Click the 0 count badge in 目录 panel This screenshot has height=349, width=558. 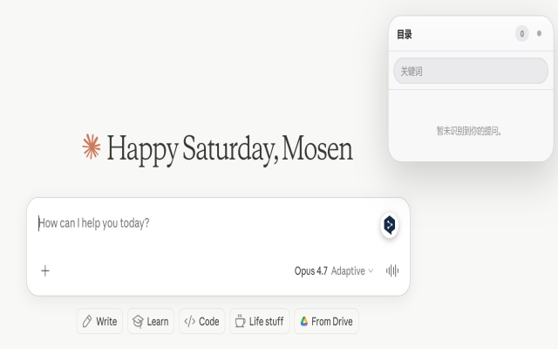[x=521, y=33]
